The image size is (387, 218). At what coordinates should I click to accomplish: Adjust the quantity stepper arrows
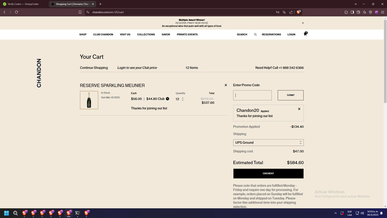183,99
